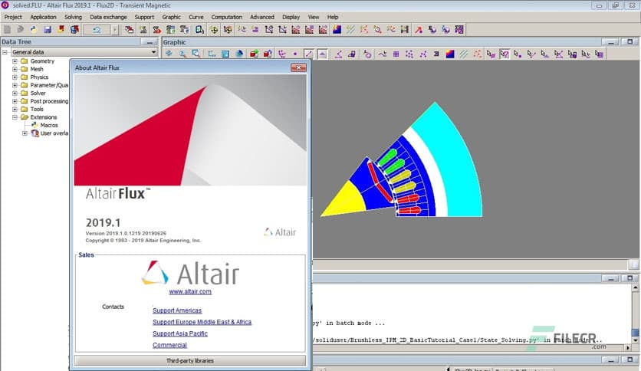The image size is (641, 371).
Task: Open the Data exchange menu
Action: click(108, 17)
